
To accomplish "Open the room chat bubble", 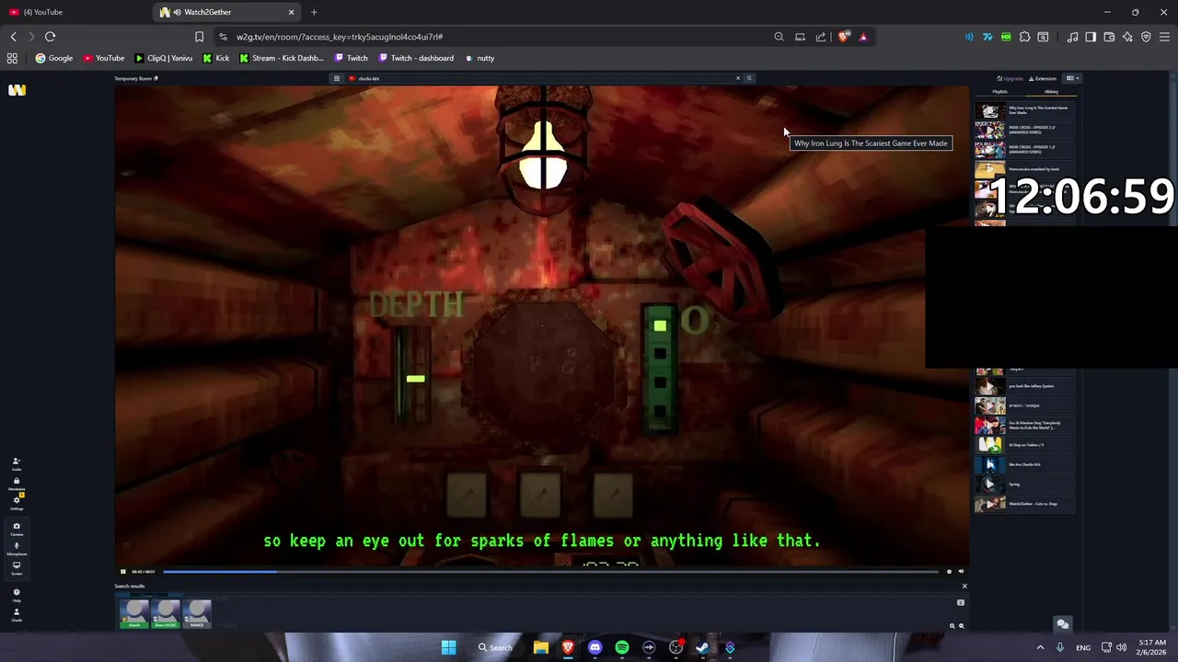I will tap(1062, 624).
